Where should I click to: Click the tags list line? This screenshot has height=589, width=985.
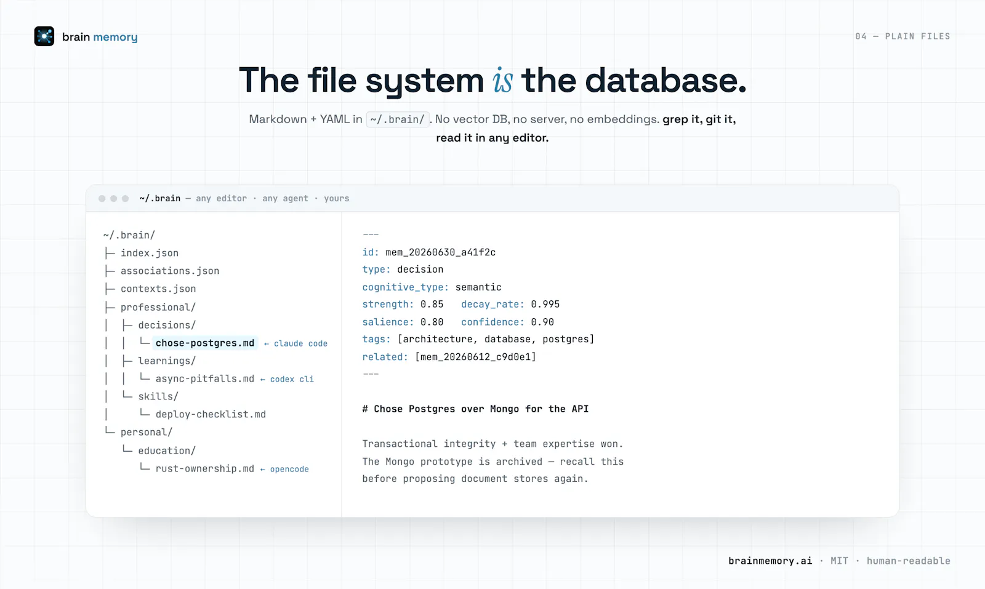click(478, 339)
